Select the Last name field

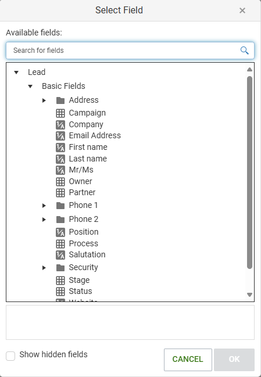click(88, 159)
